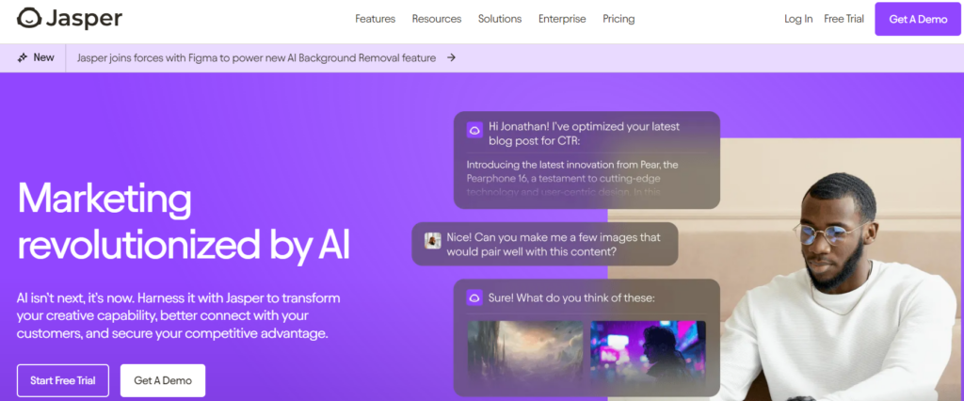Click user profile avatar in chat message
964x401 pixels.
[x=433, y=241]
